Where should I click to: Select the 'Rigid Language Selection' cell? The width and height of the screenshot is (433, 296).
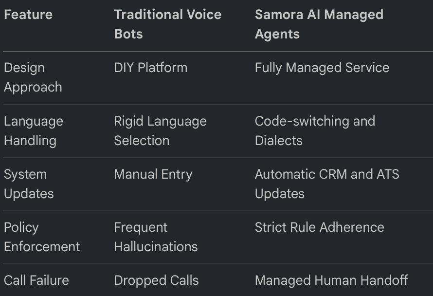coord(160,131)
